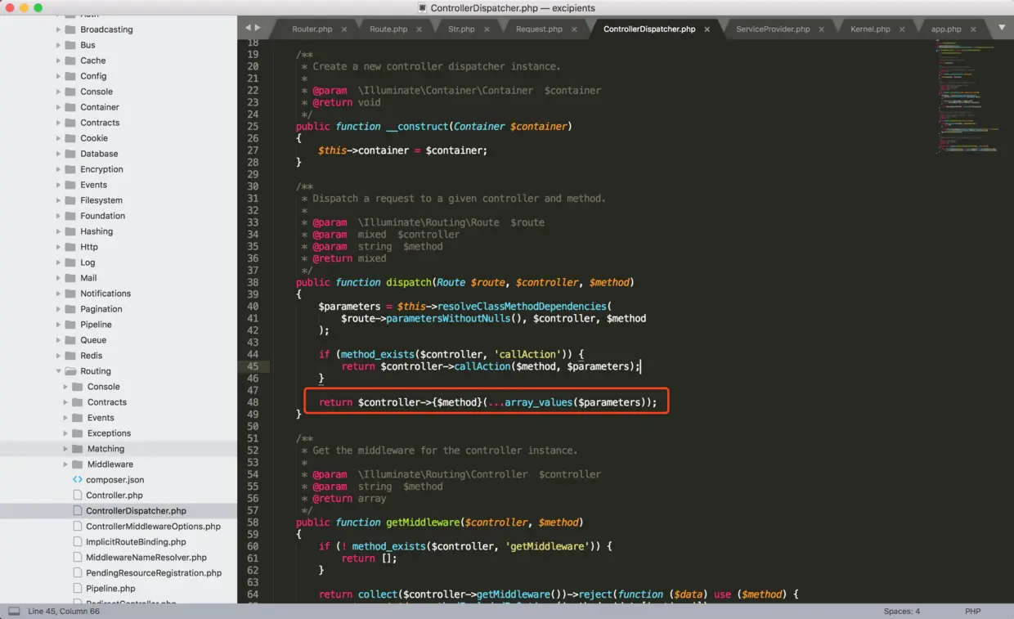
Task: Click the folder icon beside Middleware
Action: (x=79, y=464)
